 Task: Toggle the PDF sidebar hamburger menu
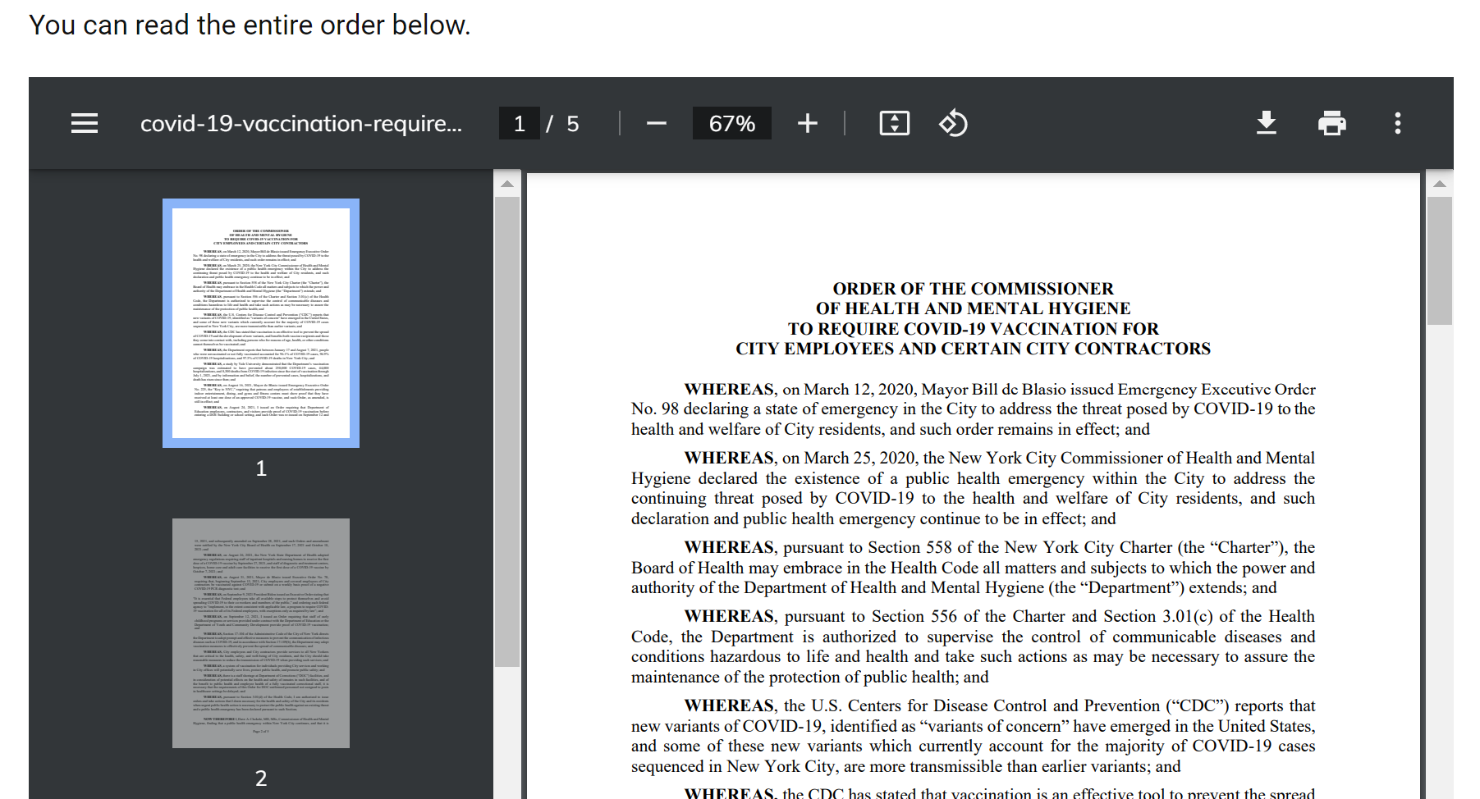point(85,123)
